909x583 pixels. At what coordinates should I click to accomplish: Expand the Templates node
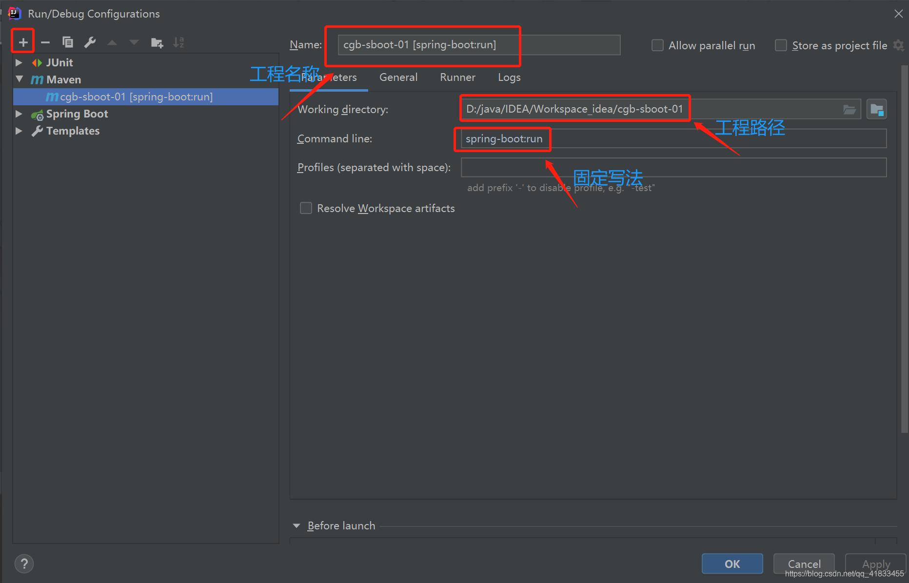pyautogui.click(x=19, y=131)
